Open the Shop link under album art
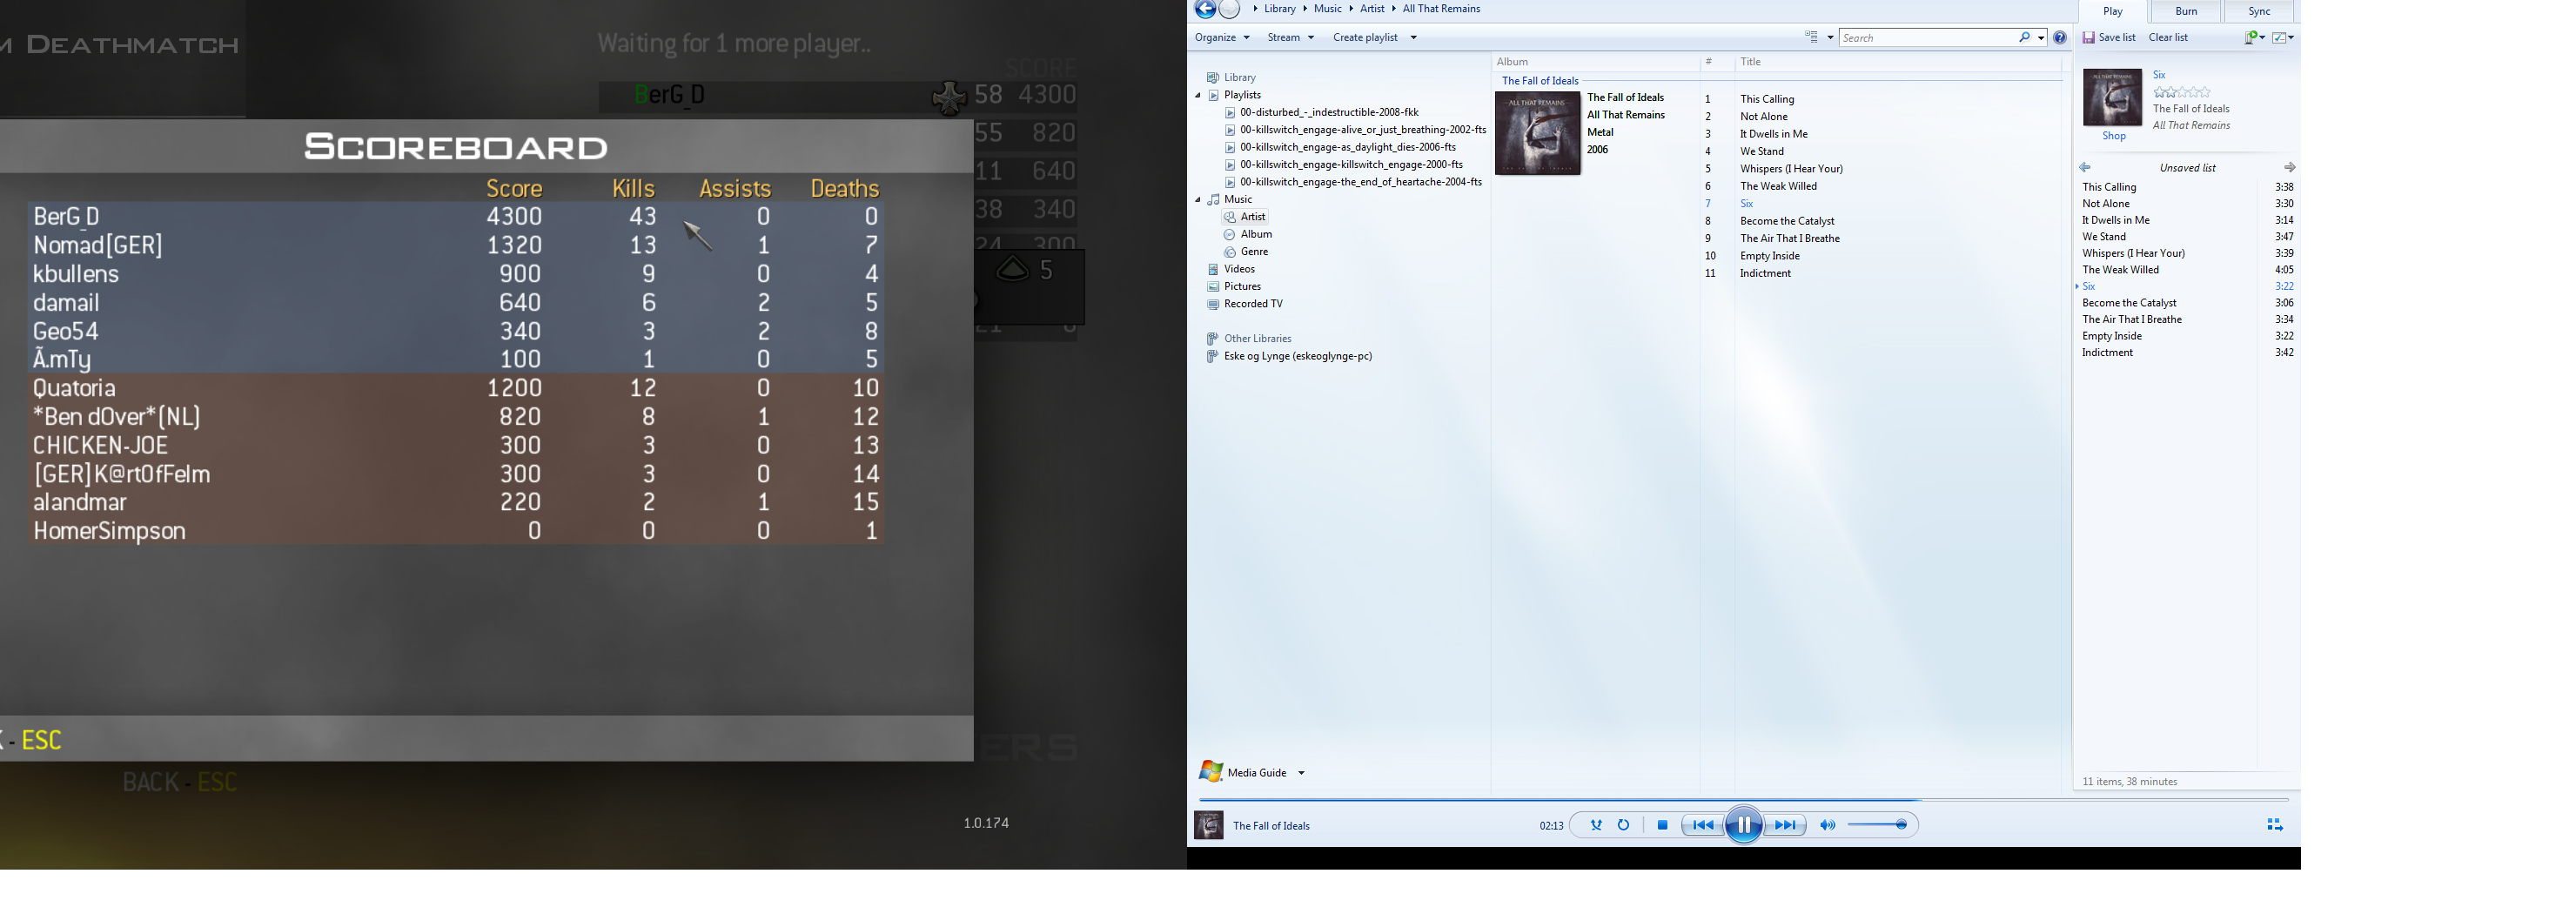The image size is (2576, 914). coord(2113,136)
